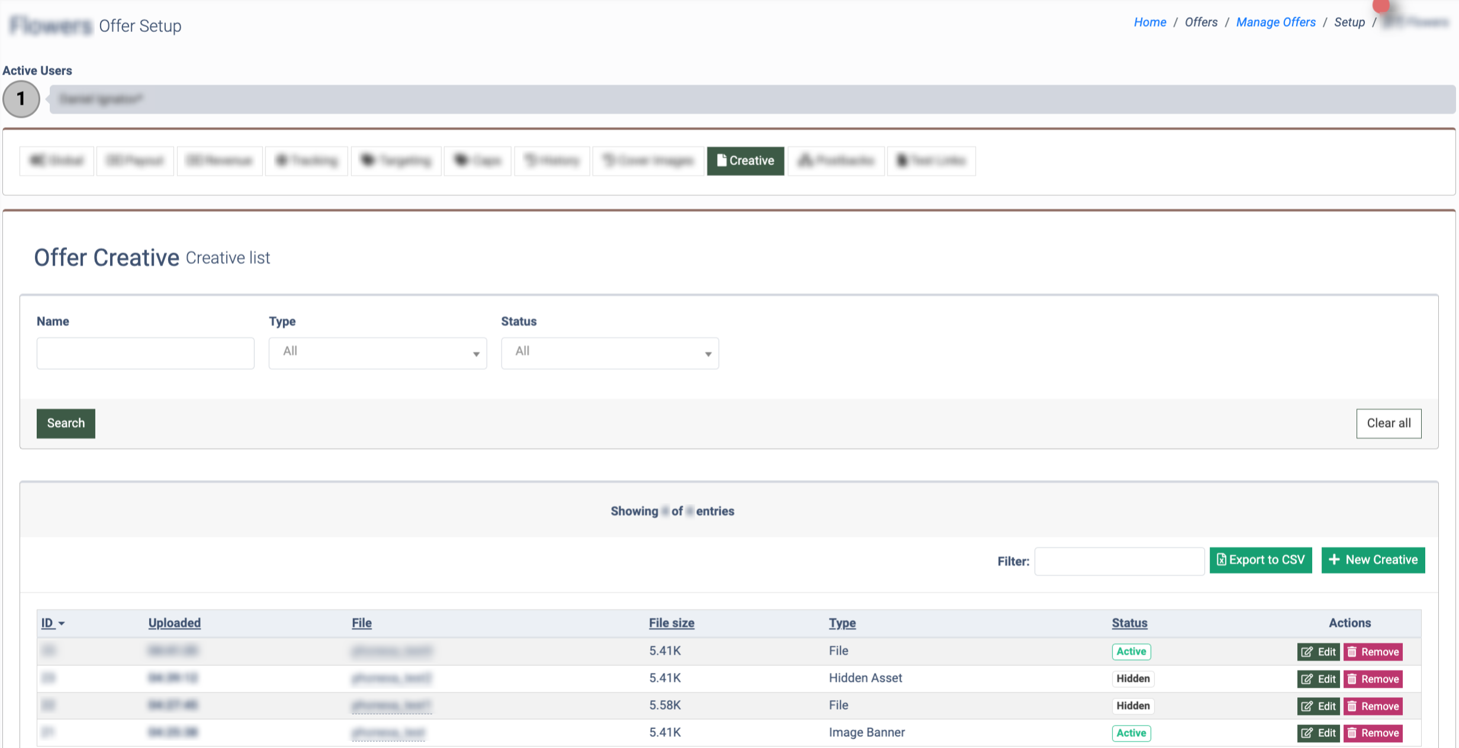
Task: Open the Type filter dropdown
Action: (x=377, y=353)
